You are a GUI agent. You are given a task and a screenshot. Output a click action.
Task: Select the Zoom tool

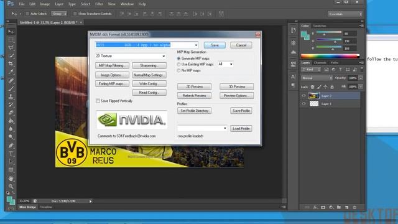pos(11,187)
